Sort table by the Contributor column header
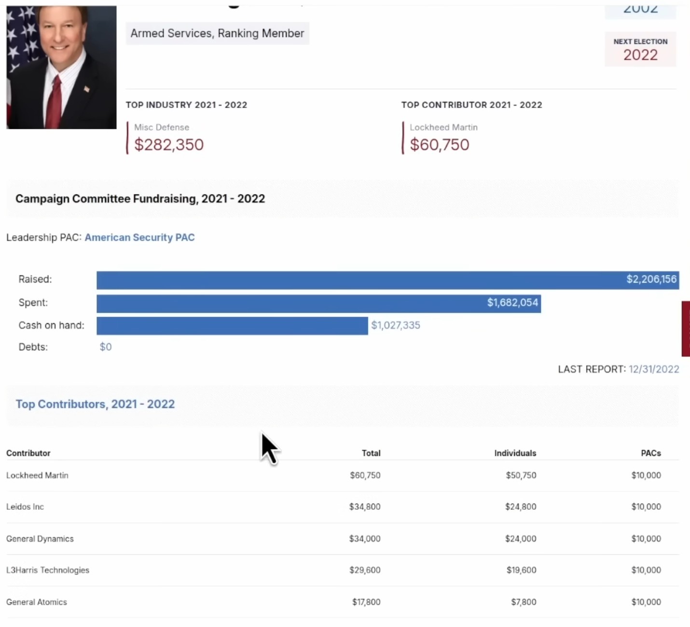Viewport: 690px width, 627px height. [x=28, y=453]
